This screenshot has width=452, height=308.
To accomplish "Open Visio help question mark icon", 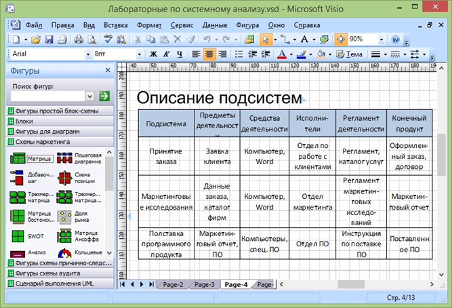I will pos(396,39).
